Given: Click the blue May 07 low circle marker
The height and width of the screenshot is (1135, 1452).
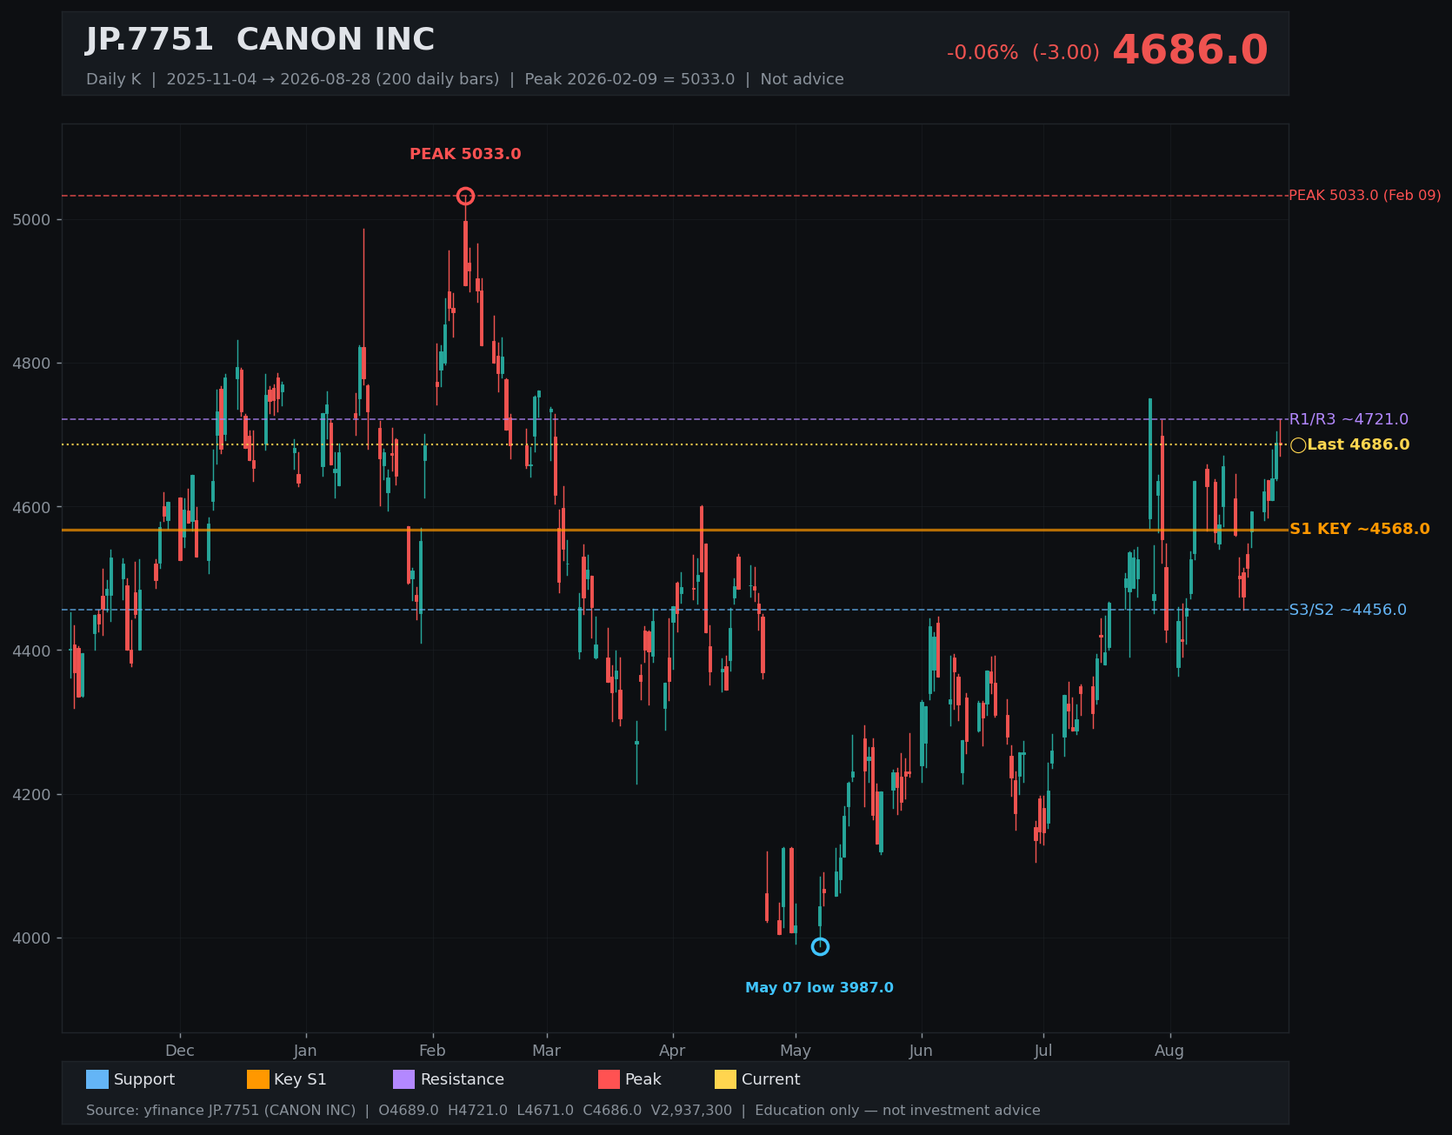Looking at the screenshot, I should pyautogui.click(x=820, y=946).
